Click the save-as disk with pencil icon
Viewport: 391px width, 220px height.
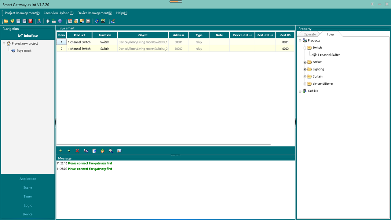pyautogui.click(x=24, y=21)
